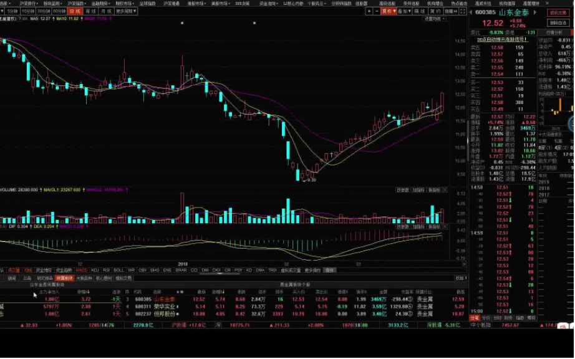575x359 pixels.
Task: Click 加指标 in the volume panel
Action: 418,189
